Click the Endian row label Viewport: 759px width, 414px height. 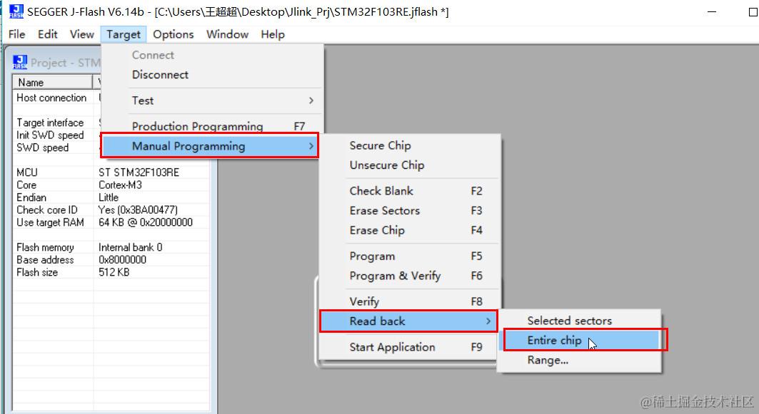(x=31, y=197)
